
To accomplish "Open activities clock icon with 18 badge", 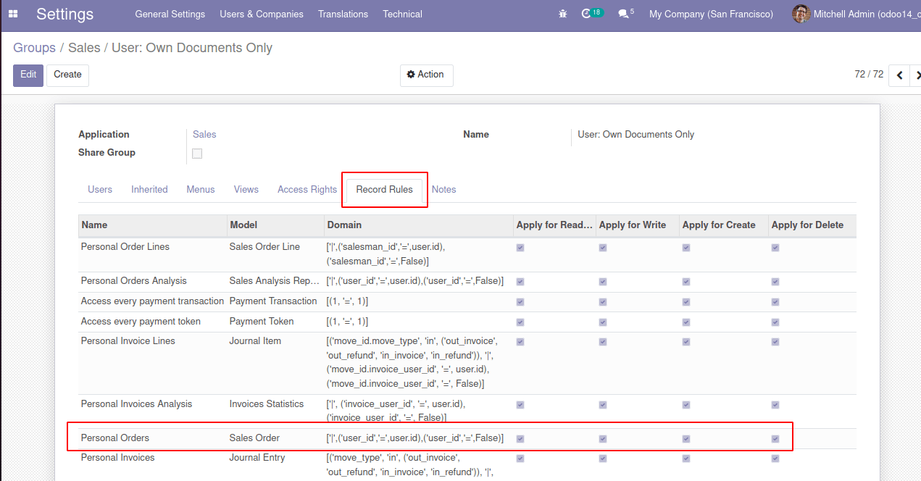I will [591, 14].
